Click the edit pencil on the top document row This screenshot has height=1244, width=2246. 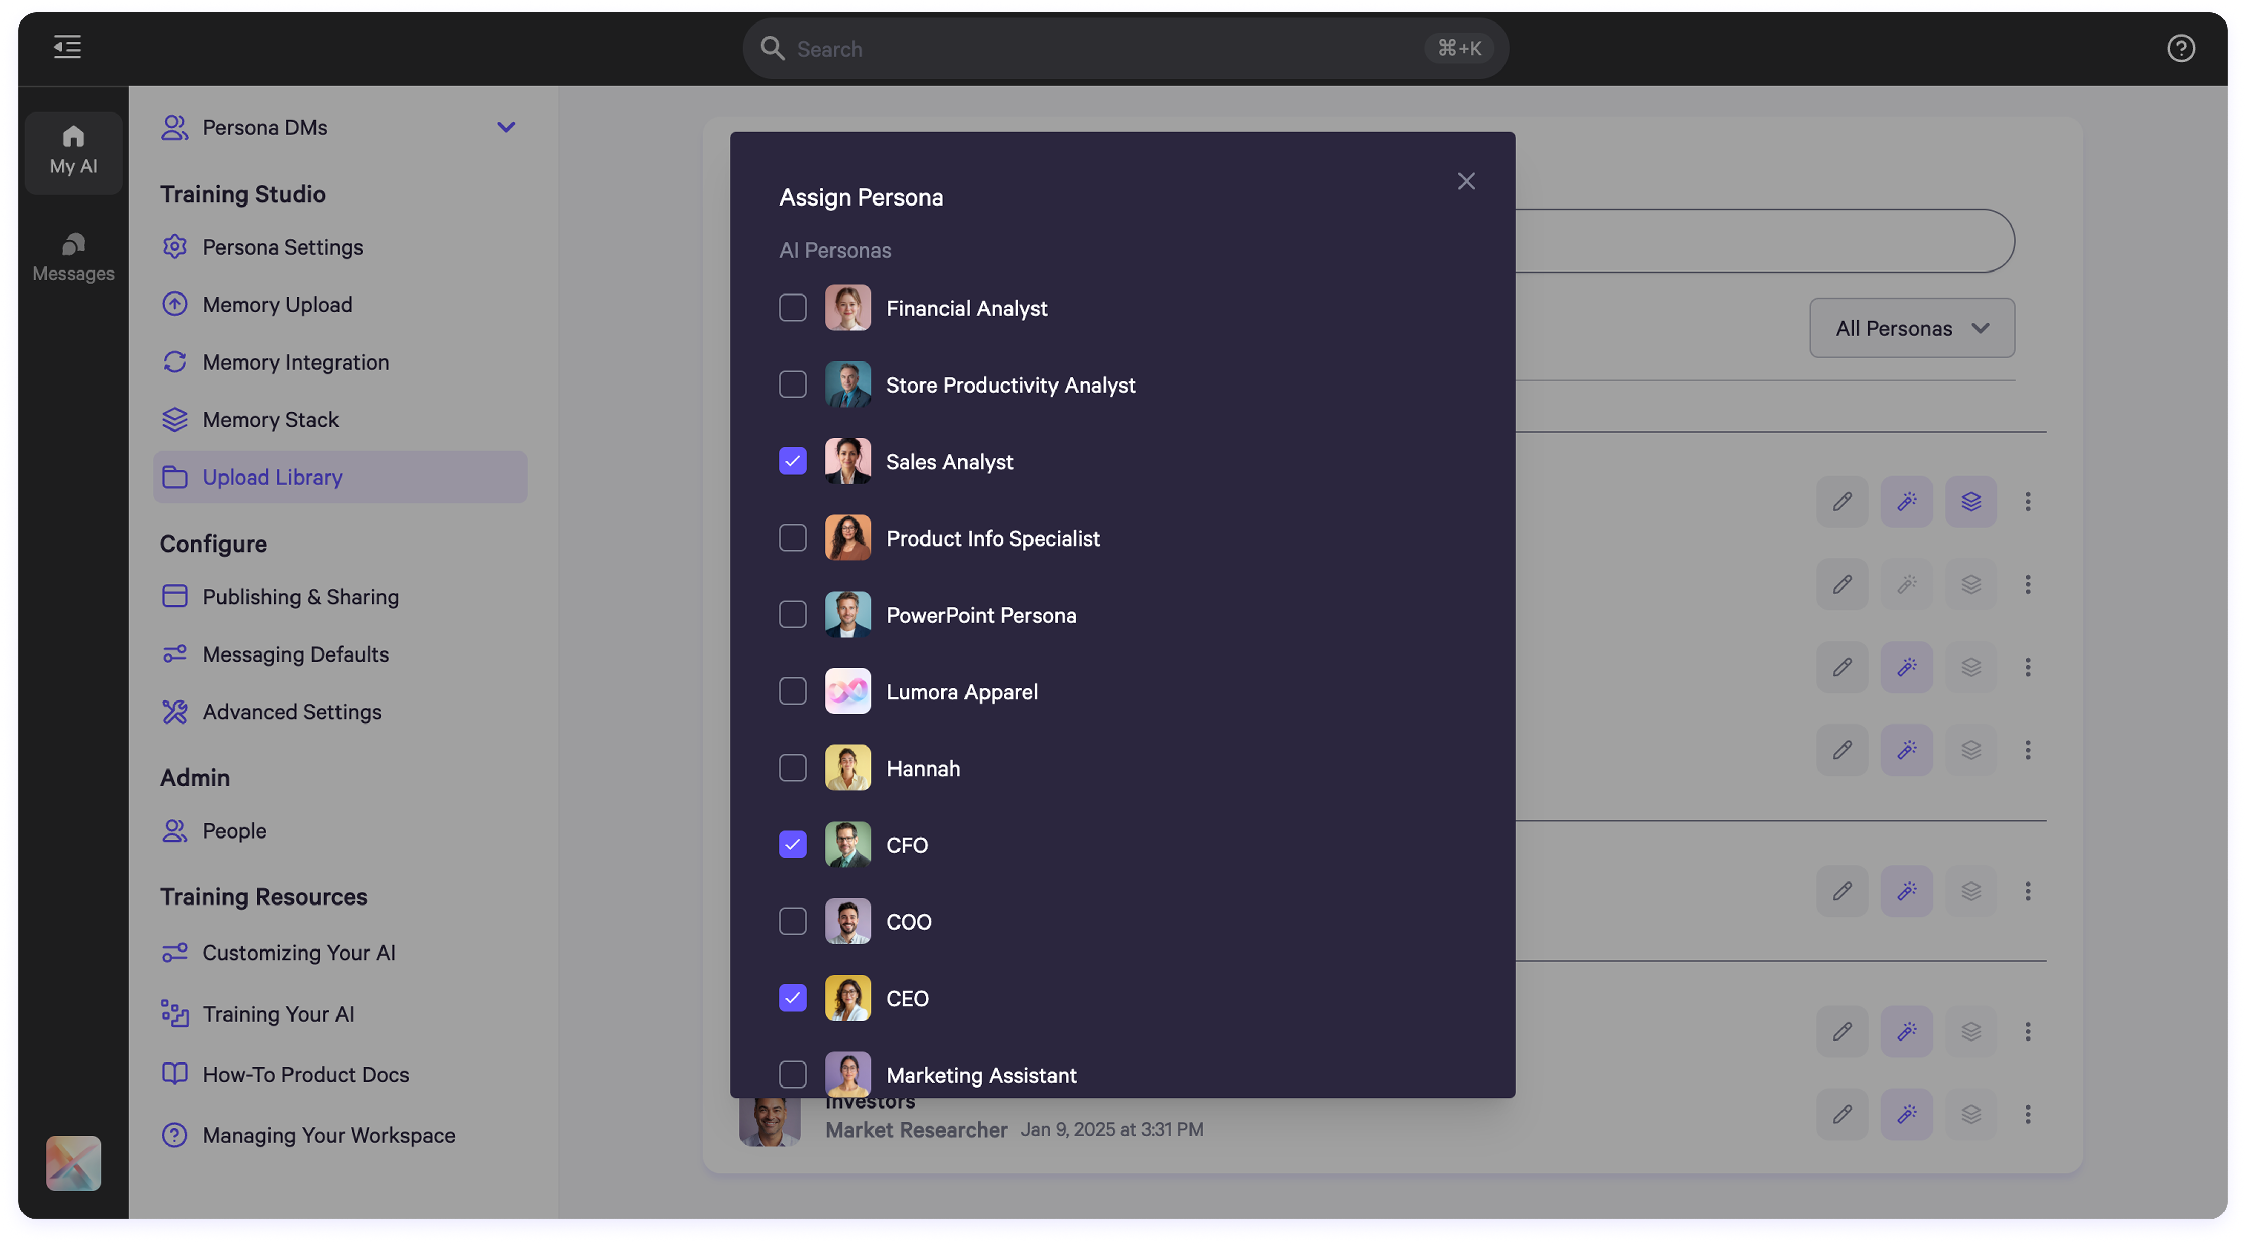coord(1843,501)
